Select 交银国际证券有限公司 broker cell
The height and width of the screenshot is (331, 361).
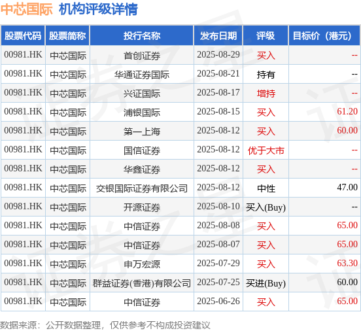(x=142, y=188)
